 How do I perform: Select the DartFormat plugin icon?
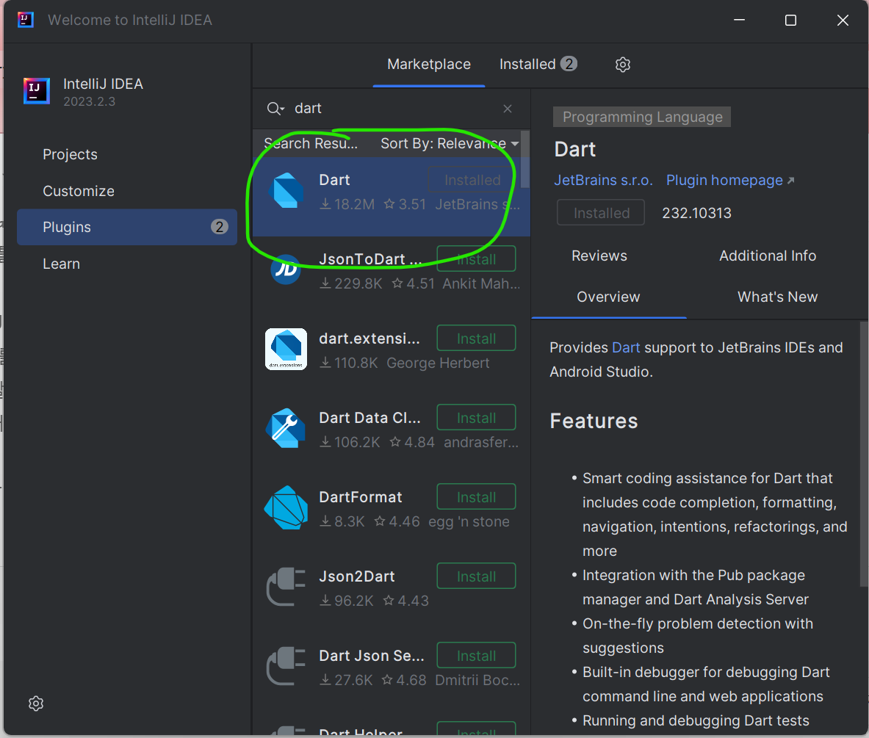(286, 507)
